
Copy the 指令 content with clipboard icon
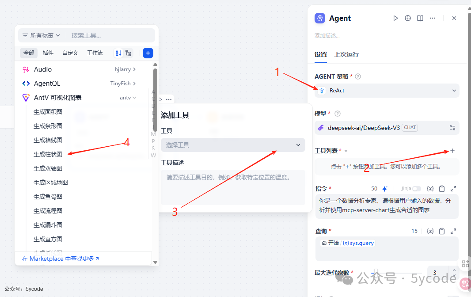442,189
